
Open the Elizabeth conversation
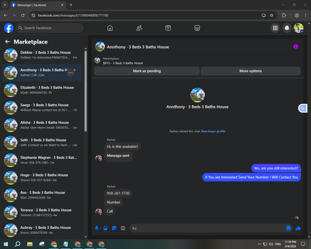[x=42, y=90]
